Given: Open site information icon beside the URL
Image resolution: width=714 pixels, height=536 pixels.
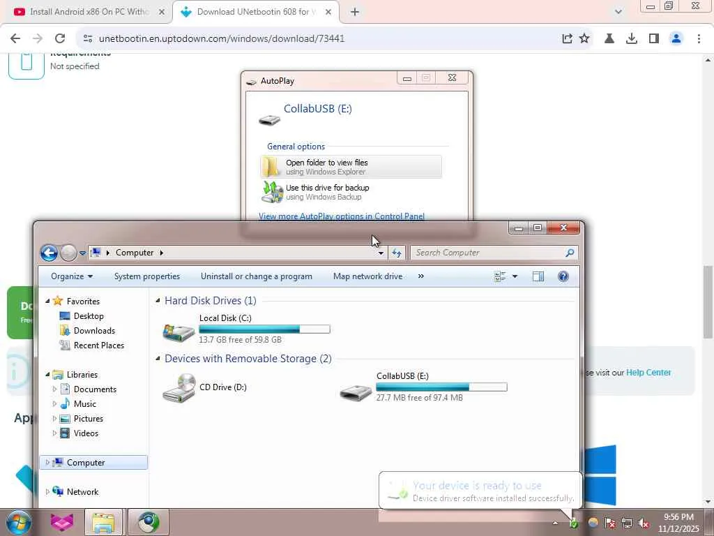Looking at the screenshot, I should click(x=88, y=38).
